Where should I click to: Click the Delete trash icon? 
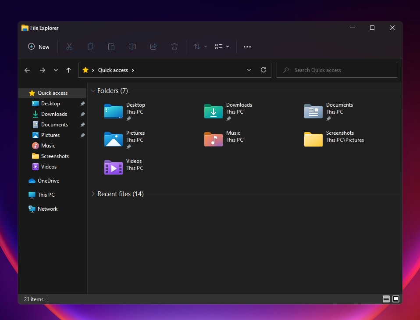[174, 47]
